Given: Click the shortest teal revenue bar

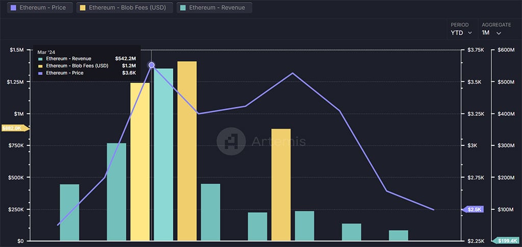Looking at the screenshot, I should (399, 235).
